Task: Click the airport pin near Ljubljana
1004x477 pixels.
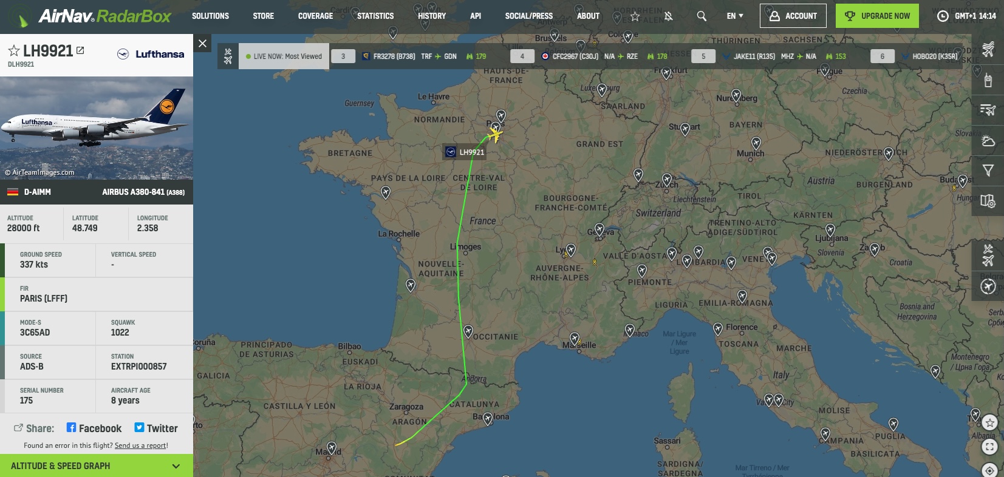Action: pyautogui.click(x=830, y=230)
